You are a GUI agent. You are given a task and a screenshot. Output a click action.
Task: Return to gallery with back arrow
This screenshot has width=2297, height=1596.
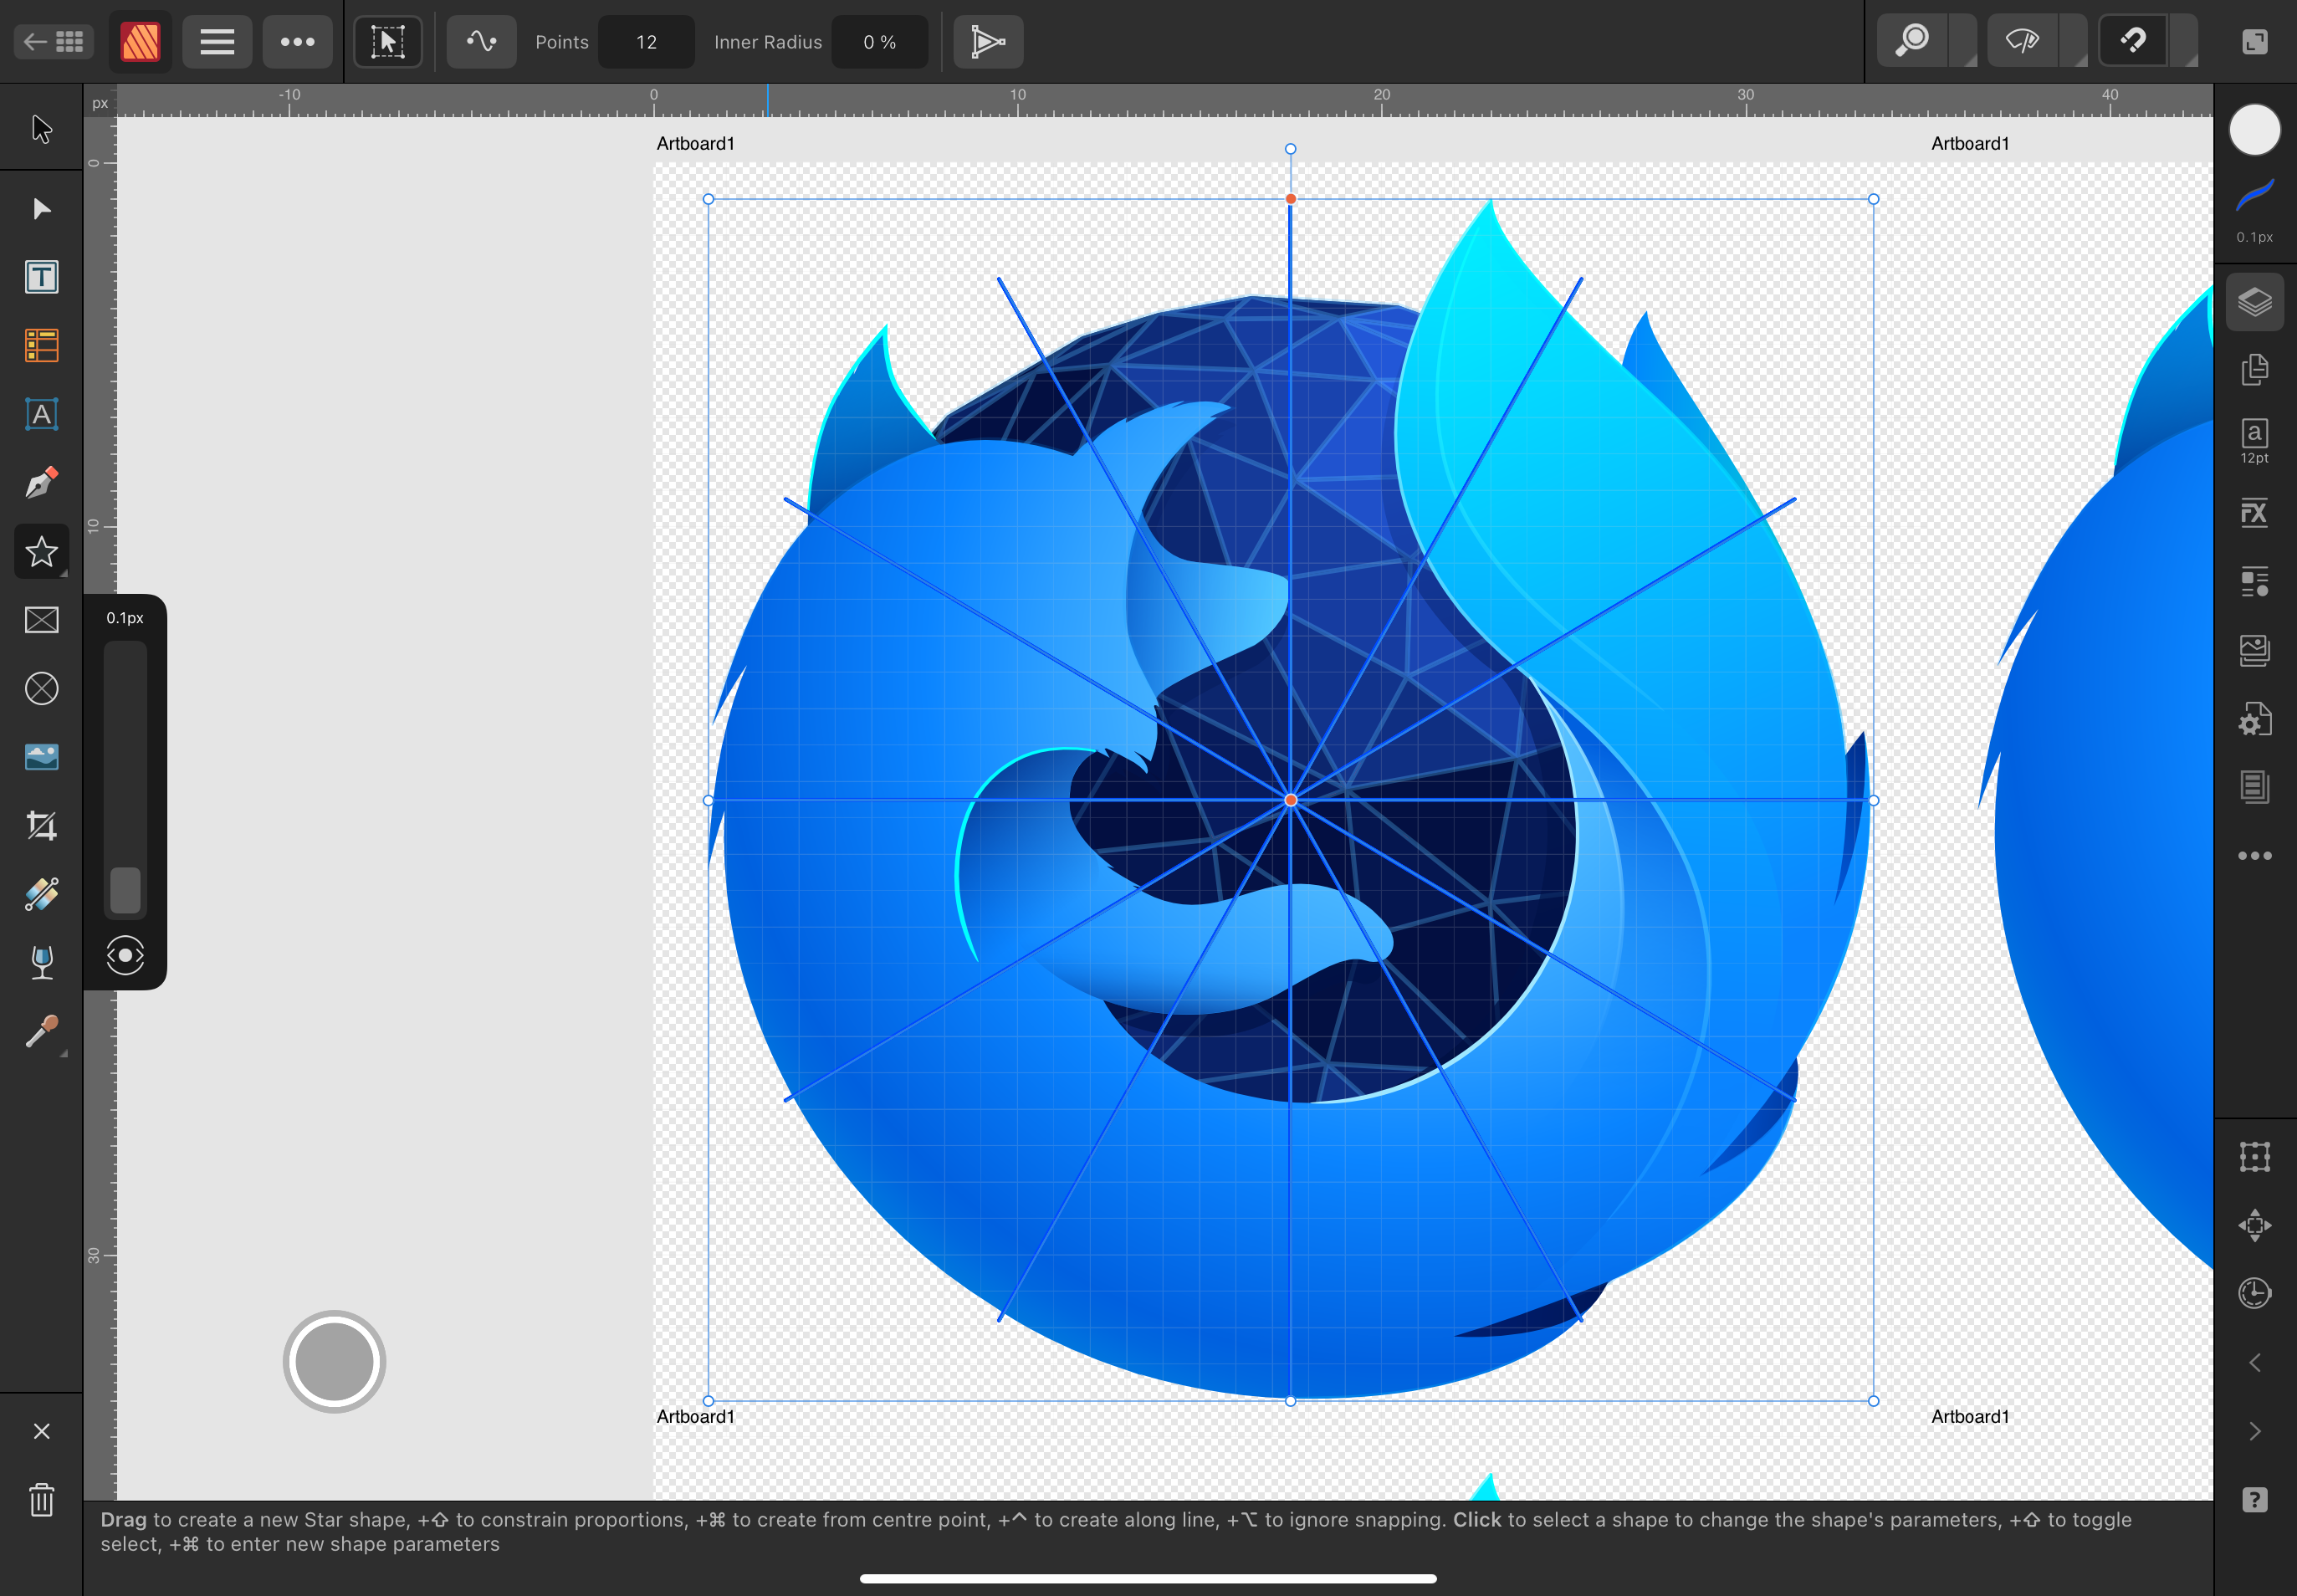(x=54, y=42)
